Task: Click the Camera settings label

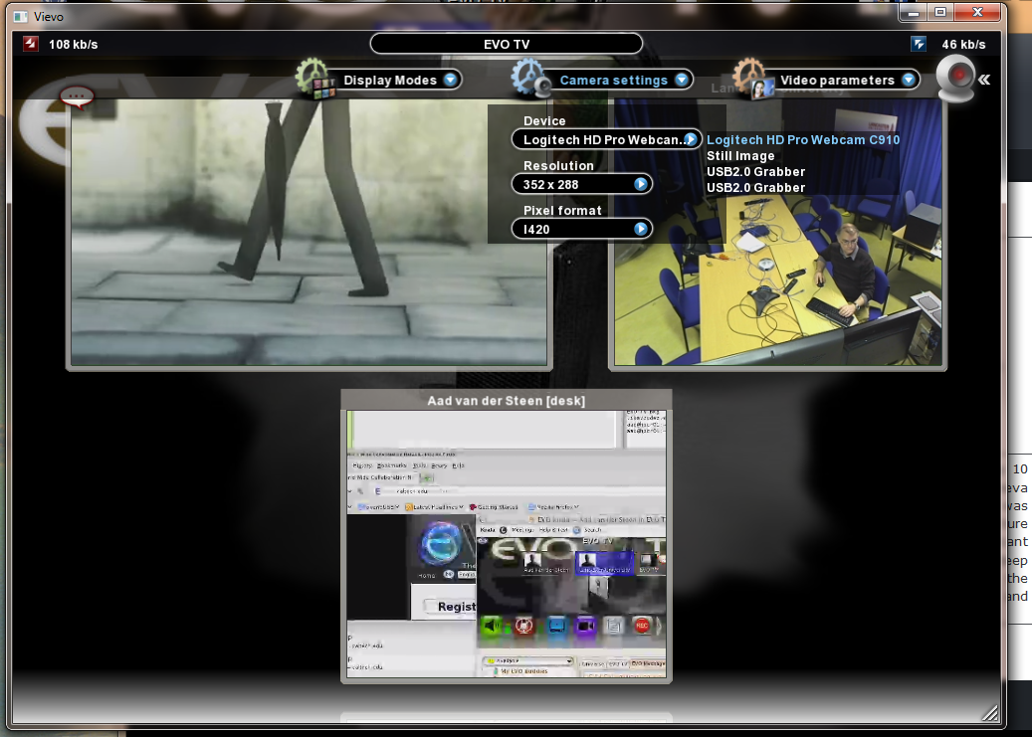Action: click(x=613, y=81)
